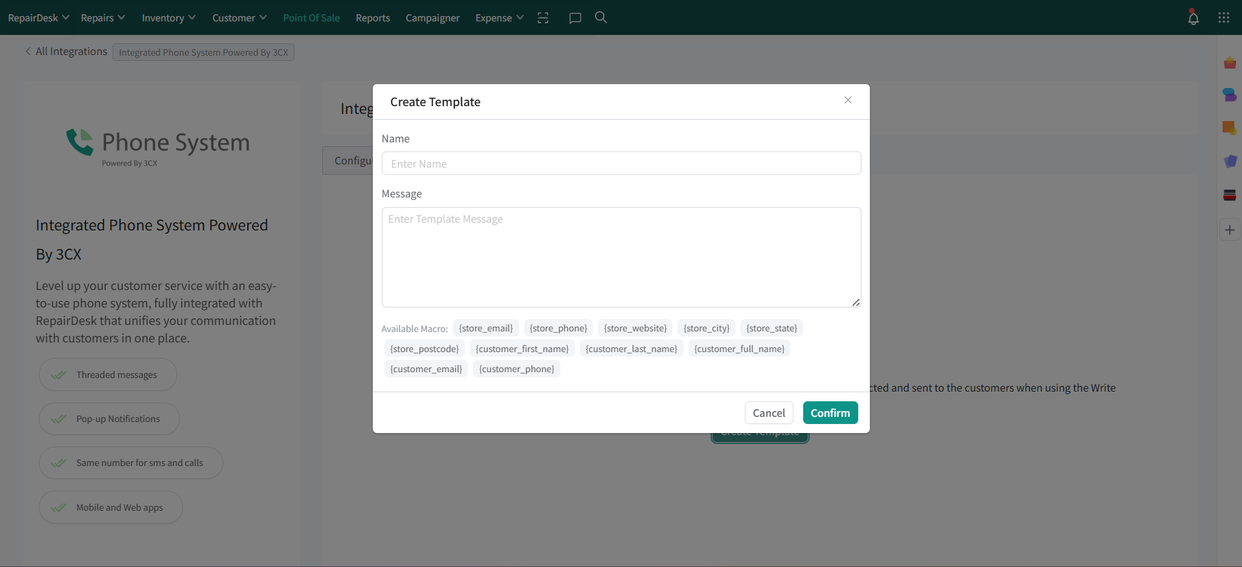
Task: Insert the {store_email} macro
Action: pos(486,328)
